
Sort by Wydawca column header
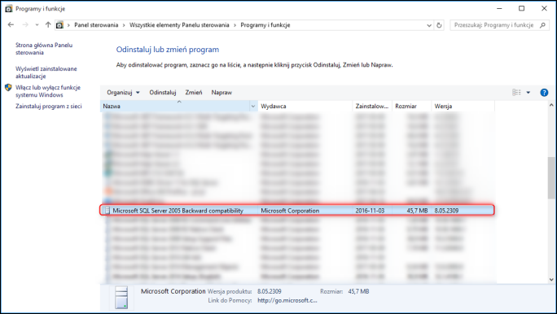coord(305,106)
